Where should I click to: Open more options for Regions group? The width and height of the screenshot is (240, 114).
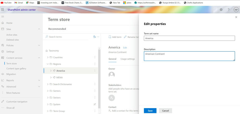click(95, 64)
